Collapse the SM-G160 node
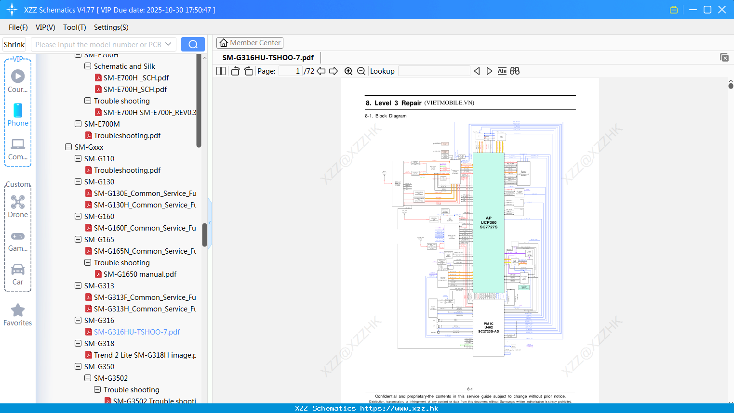This screenshot has height=413, width=734. point(78,216)
